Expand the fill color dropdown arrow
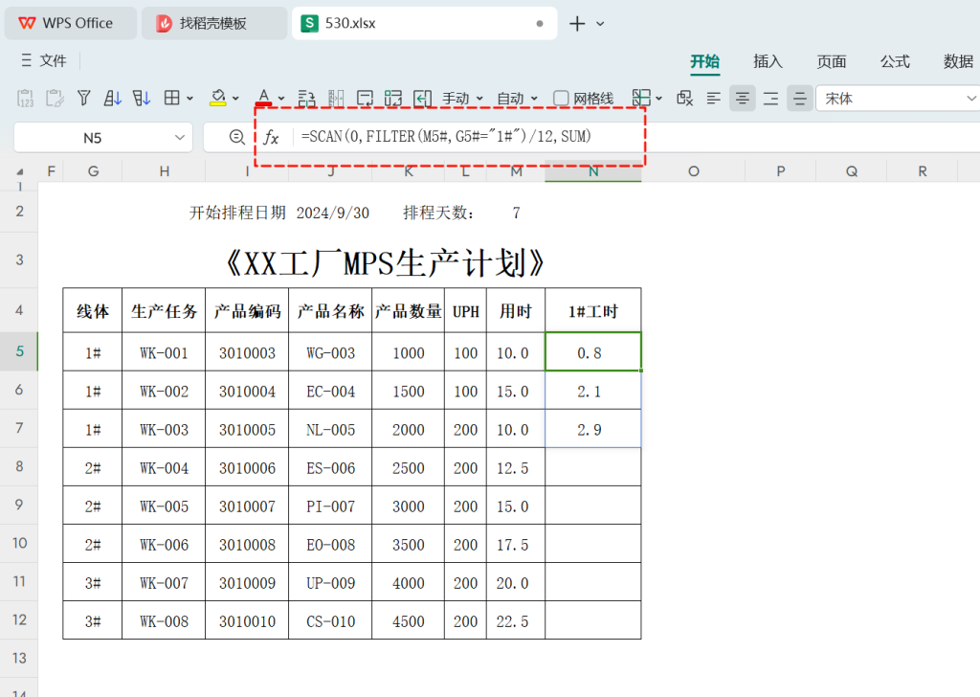The height and width of the screenshot is (697, 980). click(235, 99)
